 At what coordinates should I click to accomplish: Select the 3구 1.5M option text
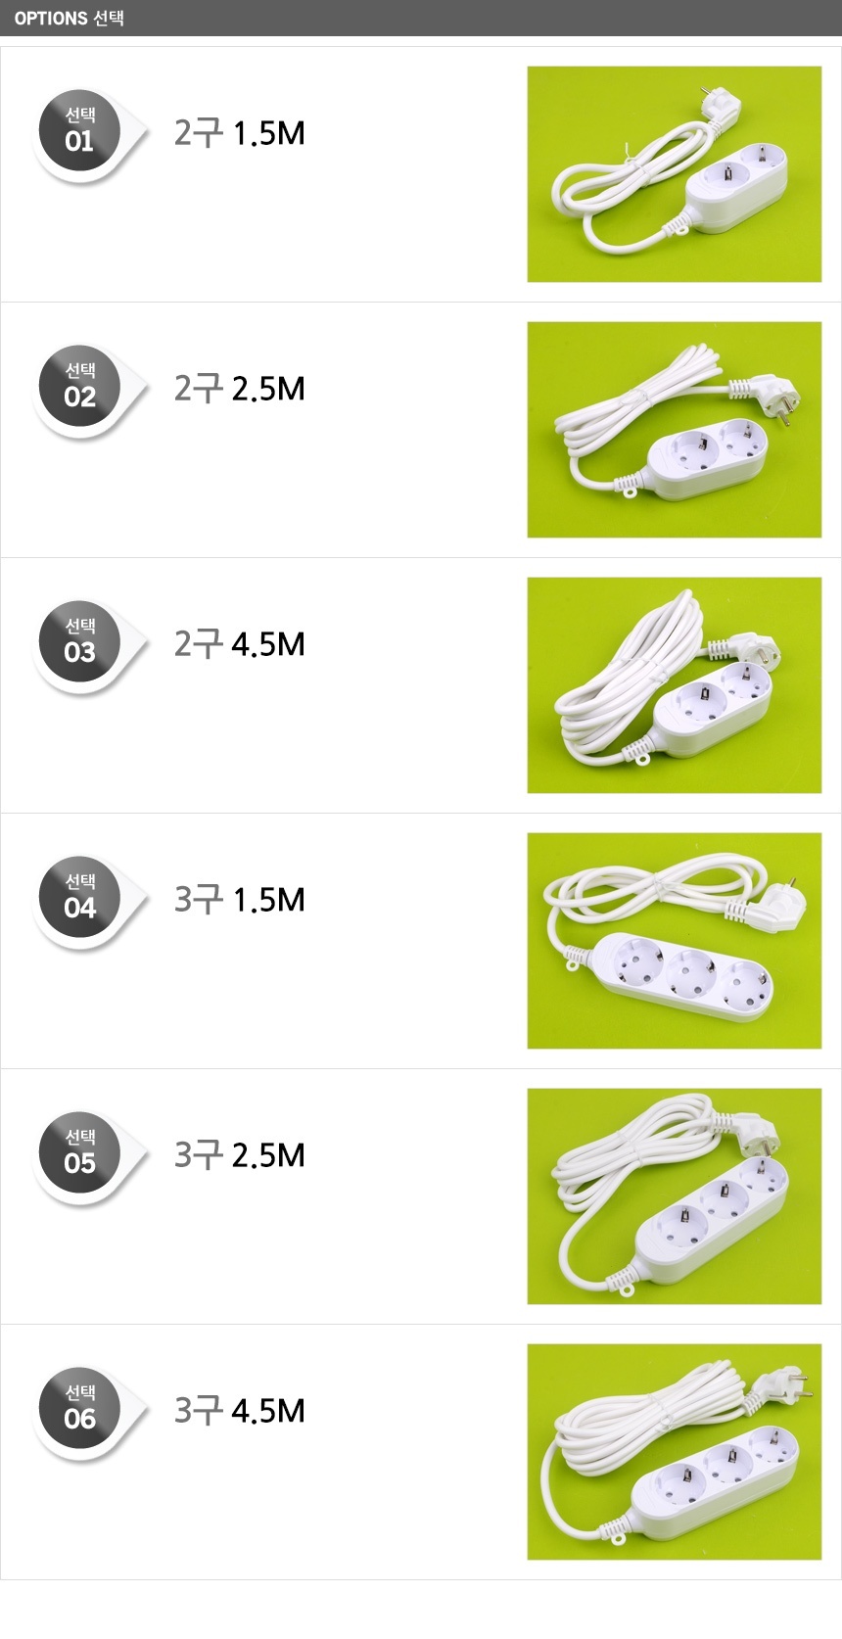click(x=240, y=900)
